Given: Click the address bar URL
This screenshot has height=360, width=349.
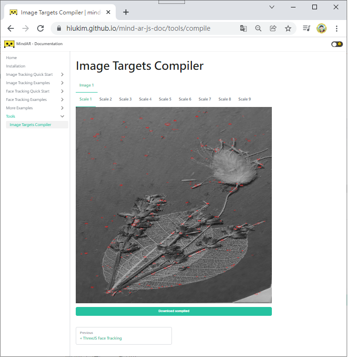Looking at the screenshot, I should pyautogui.click(x=138, y=28).
